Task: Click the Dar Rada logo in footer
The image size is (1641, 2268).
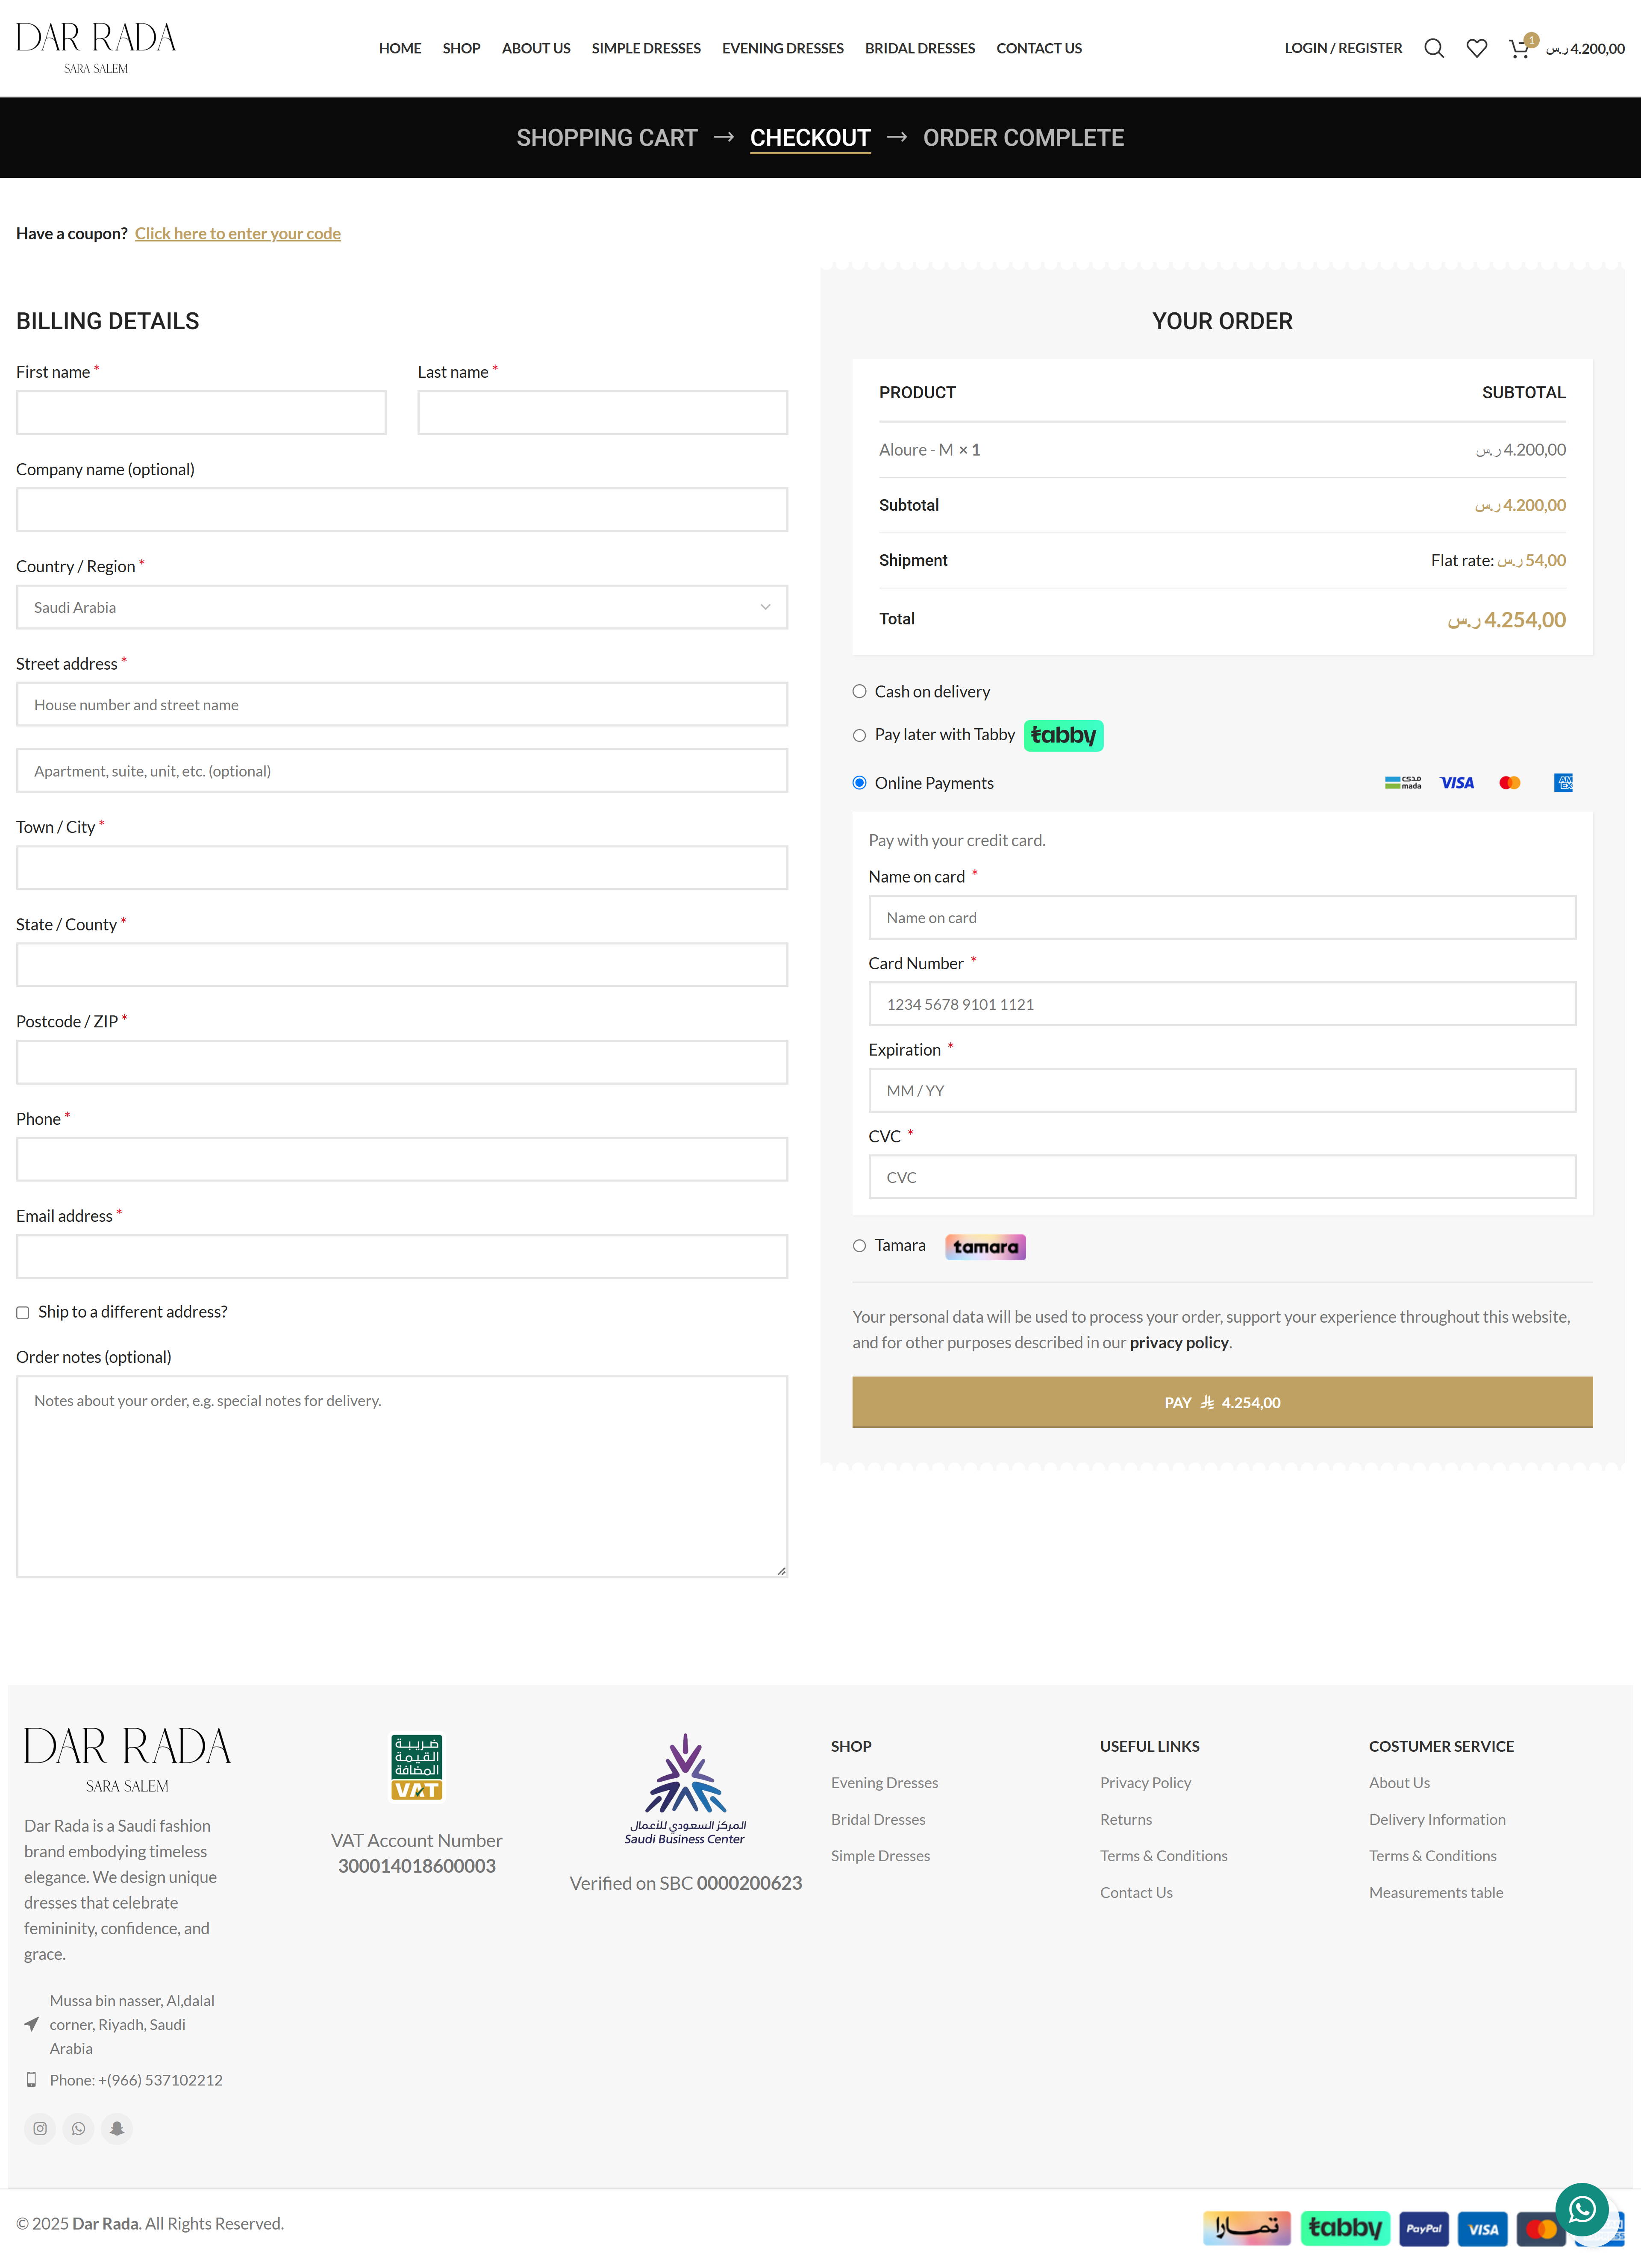Action: [127, 1760]
